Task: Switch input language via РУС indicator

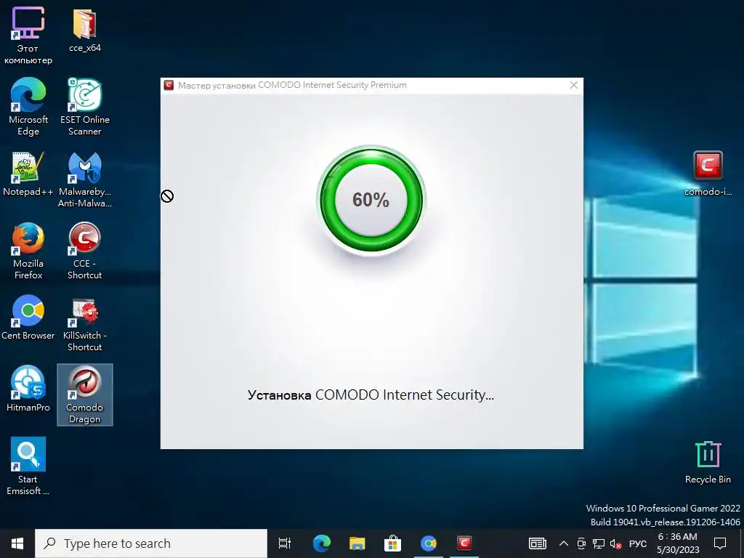Action: coord(638,543)
